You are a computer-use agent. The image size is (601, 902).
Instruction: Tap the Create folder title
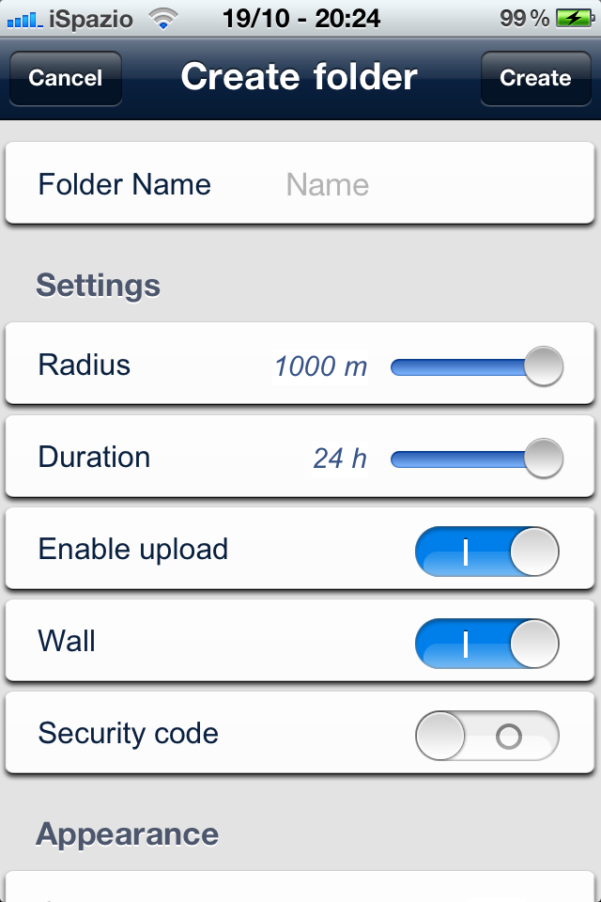[300, 77]
